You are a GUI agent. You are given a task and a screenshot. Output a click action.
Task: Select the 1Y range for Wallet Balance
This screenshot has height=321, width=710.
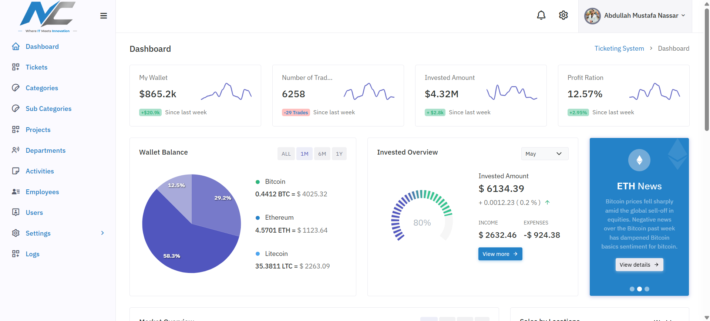point(339,154)
